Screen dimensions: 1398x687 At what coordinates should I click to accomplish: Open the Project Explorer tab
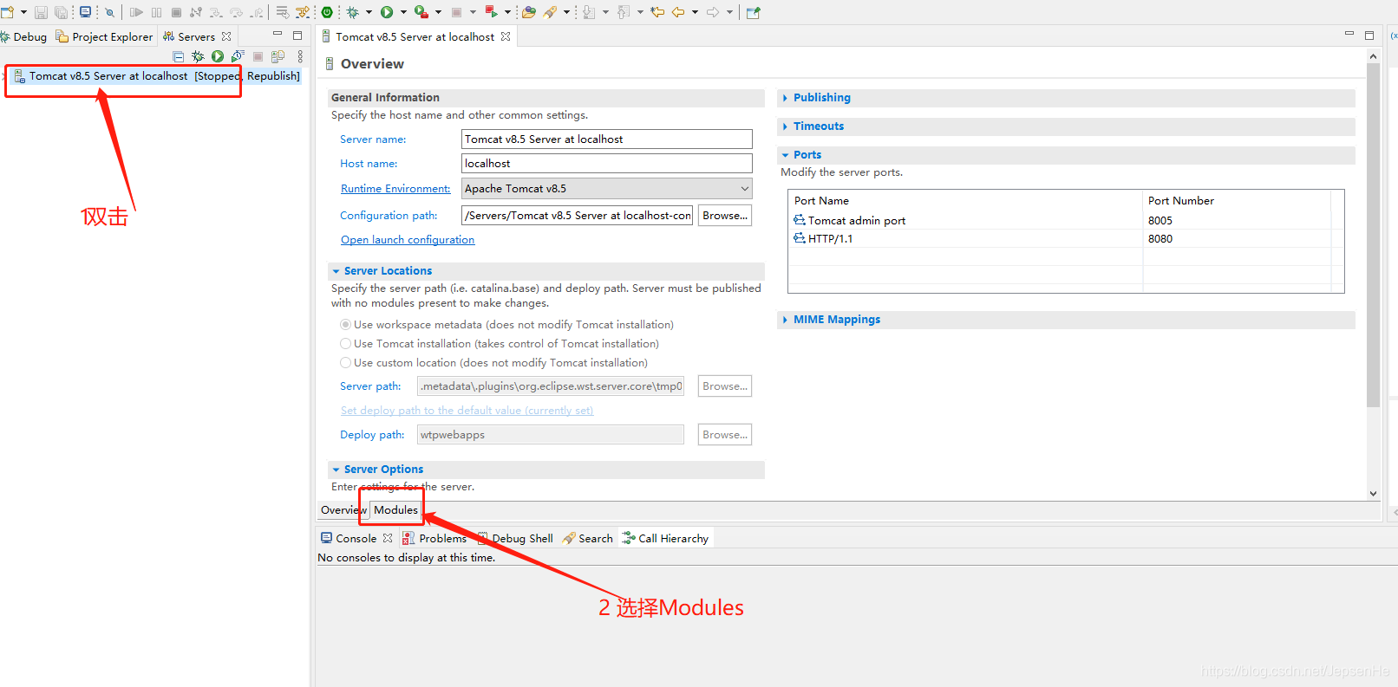(x=105, y=36)
